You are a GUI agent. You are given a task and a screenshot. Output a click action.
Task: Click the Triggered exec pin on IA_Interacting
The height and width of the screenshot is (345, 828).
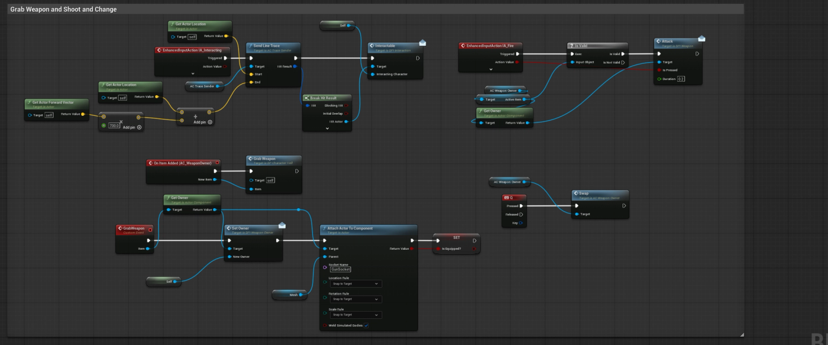tap(225, 58)
